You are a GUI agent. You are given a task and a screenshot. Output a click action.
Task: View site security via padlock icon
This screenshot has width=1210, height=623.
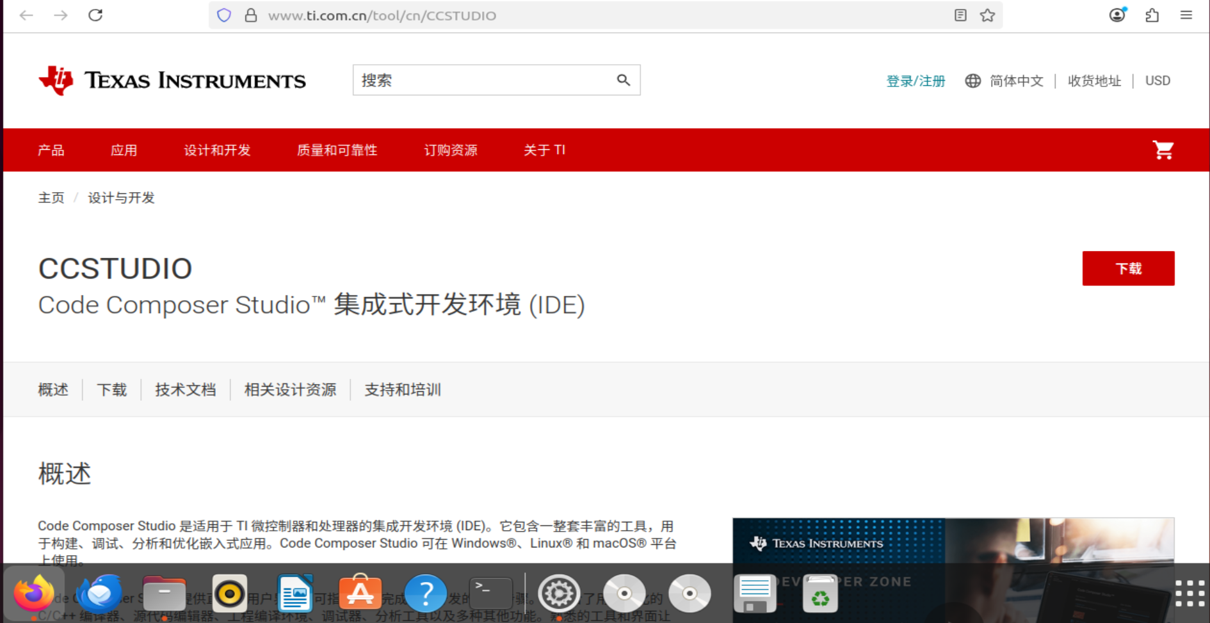coord(251,15)
